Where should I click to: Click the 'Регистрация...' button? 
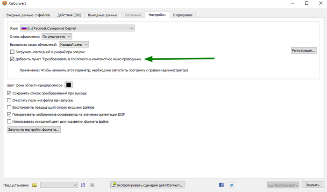(x=304, y=50)
